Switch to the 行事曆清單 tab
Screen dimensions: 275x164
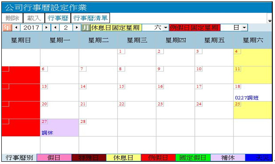(x=90, y=18)
